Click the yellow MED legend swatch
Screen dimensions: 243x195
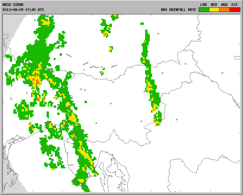click(214, 9)
